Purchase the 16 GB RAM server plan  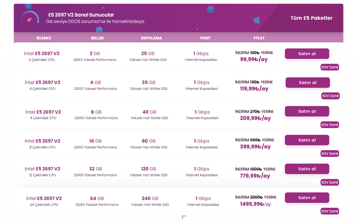[x=307, y=140]
